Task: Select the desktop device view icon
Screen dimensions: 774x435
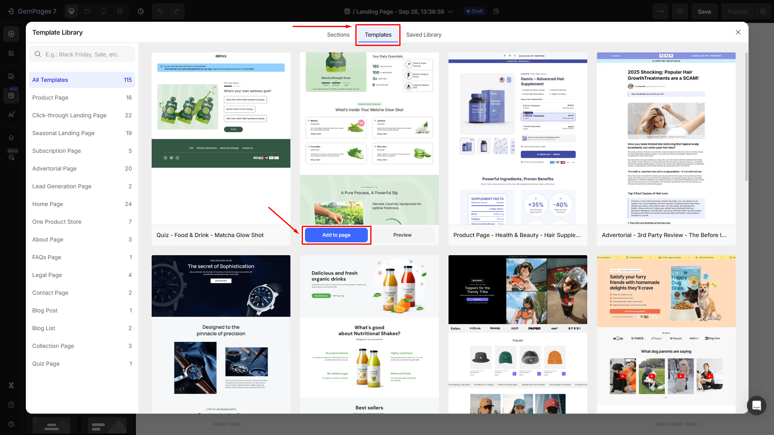Action: (71, 11)
